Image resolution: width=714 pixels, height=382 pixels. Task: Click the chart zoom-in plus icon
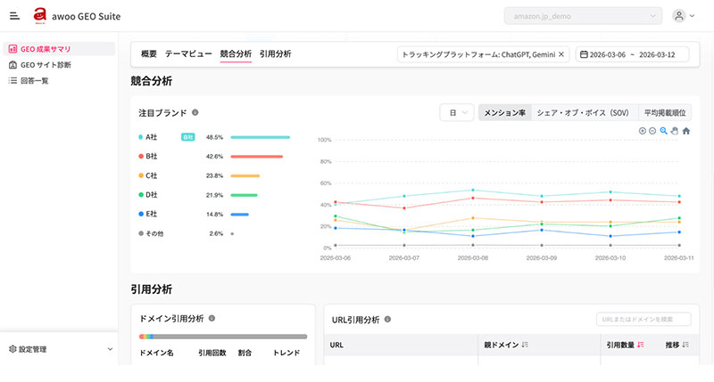(x=643, y=131)
